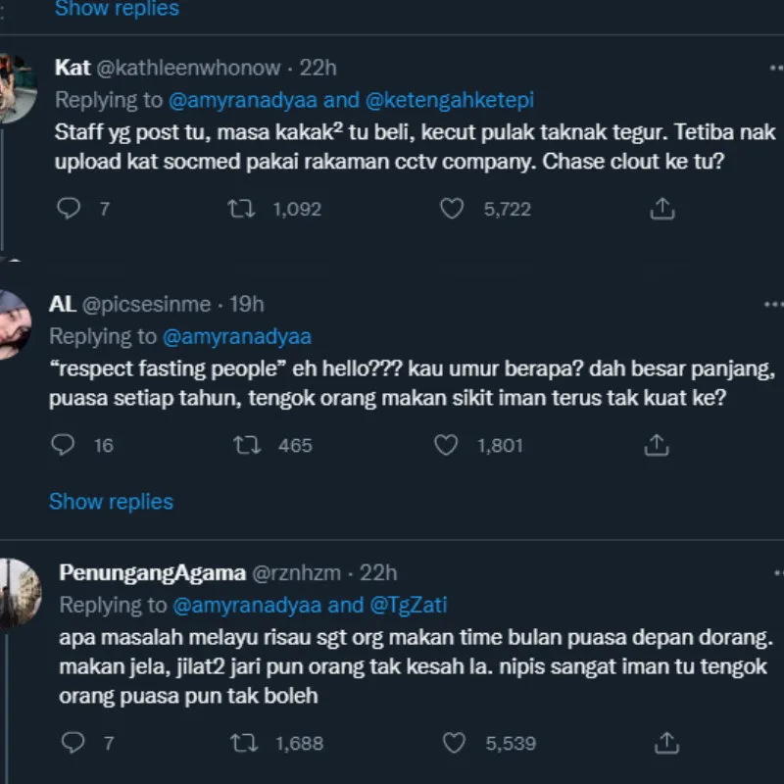Reply to AL's tweet via comment icon
The height and width of the screenshot is (784, 784).
coord(62,445)
